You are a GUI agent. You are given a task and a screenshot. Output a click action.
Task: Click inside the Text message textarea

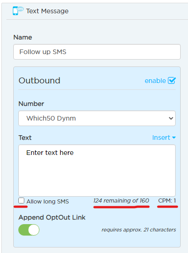[97, 170]
